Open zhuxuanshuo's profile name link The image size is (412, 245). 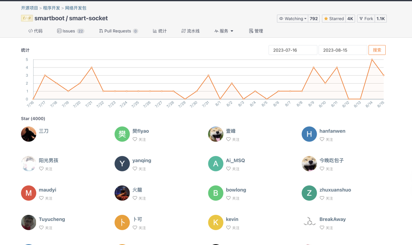click(x=335, y=190)
